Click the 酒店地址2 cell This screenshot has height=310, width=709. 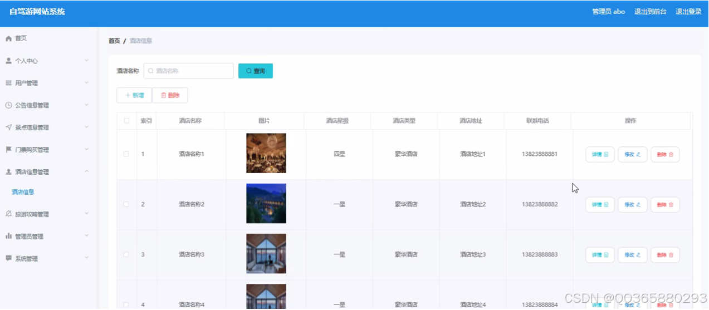pyautogui.click(x=473, y=204)
